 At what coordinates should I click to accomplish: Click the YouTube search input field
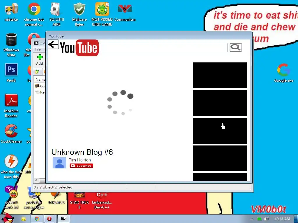[164, 47]
